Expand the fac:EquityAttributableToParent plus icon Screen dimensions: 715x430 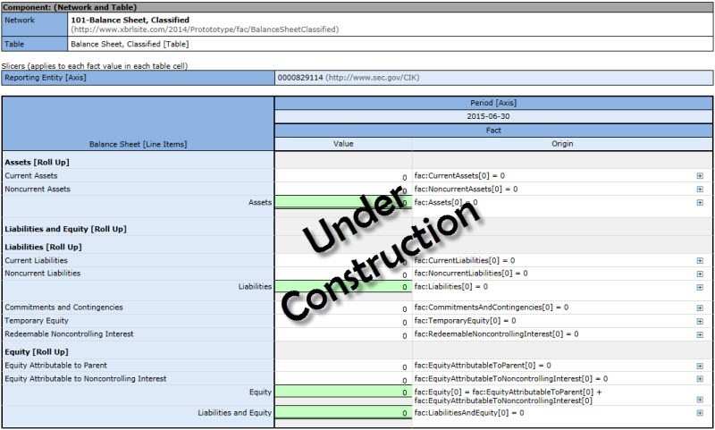700,366
